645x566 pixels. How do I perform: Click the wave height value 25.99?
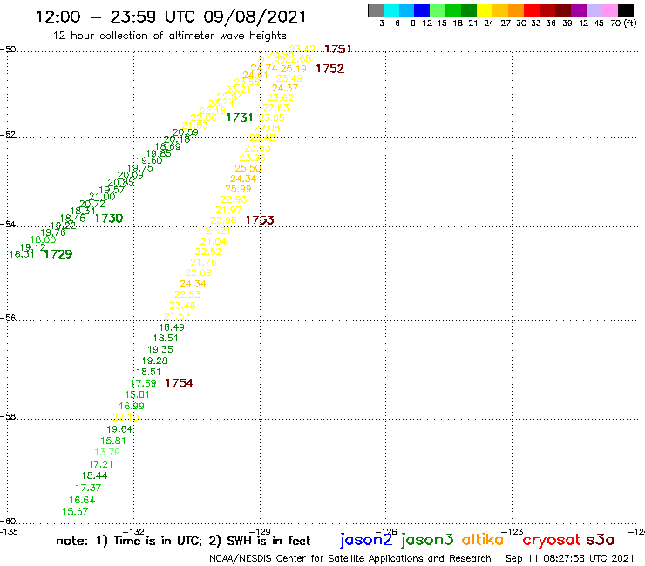point(238,189)
